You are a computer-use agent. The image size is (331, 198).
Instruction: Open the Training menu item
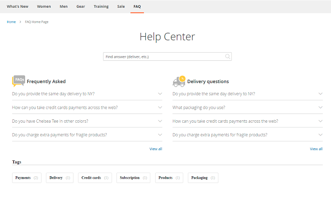(101, 7)
